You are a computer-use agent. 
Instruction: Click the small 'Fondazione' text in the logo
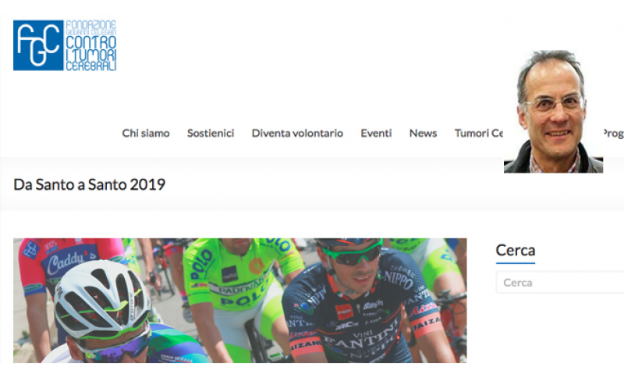(x=90, y=25)
